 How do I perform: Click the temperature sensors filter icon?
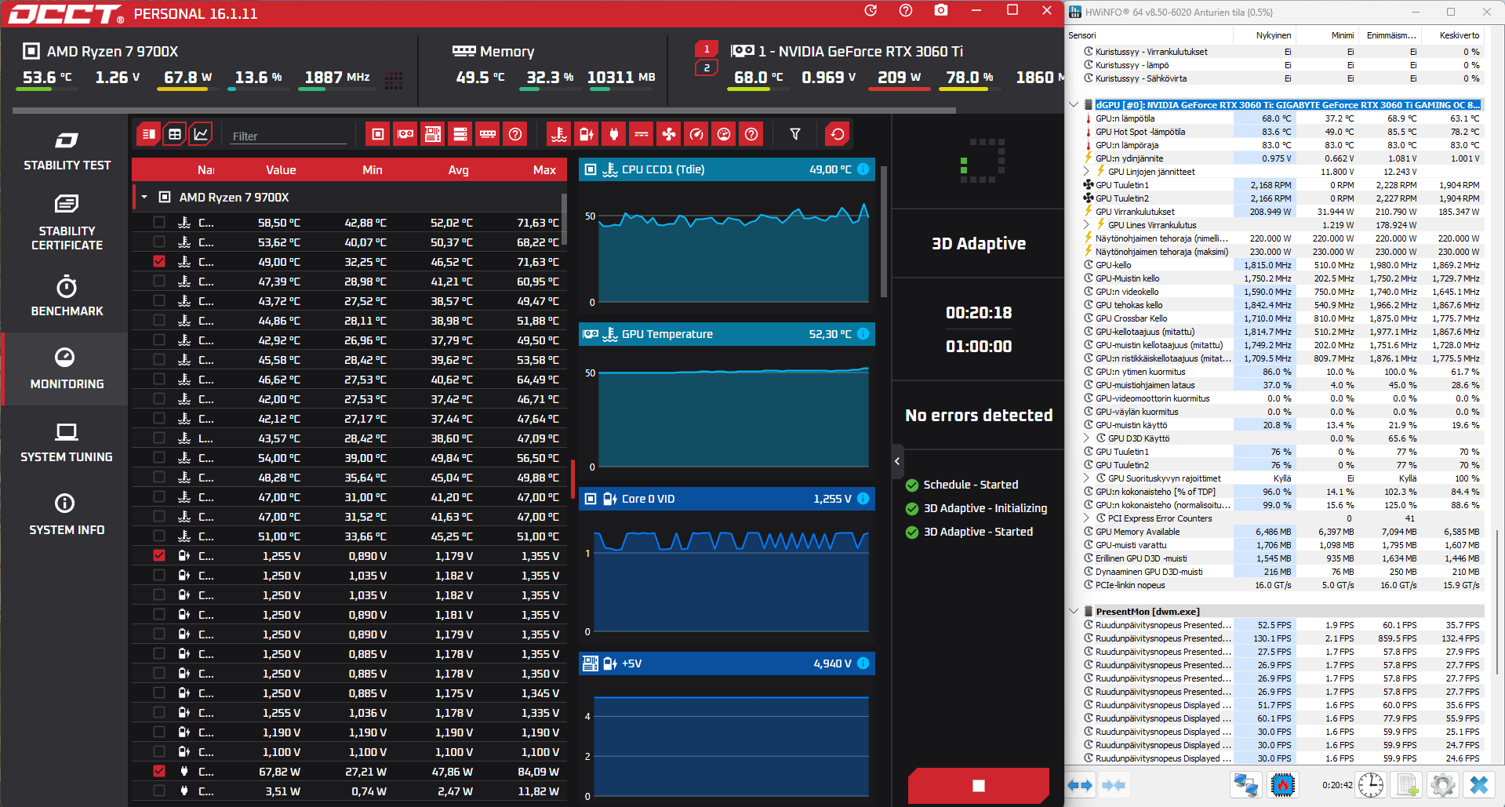pos(559,134)
